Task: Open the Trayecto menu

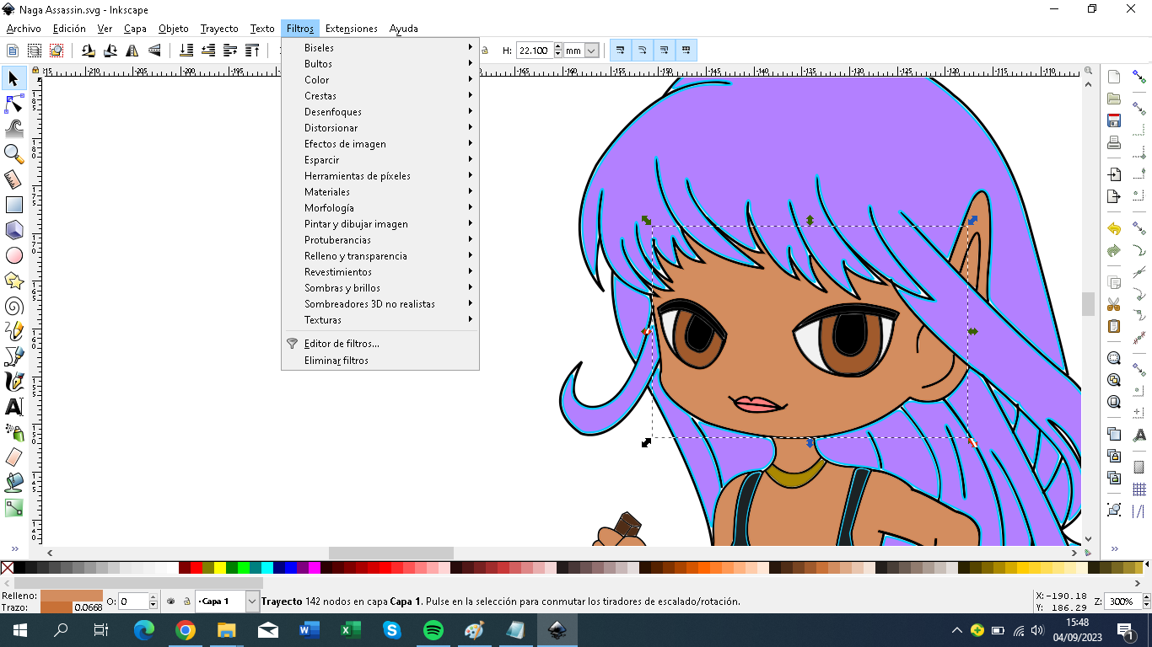Action: click(x=219, y=29)
